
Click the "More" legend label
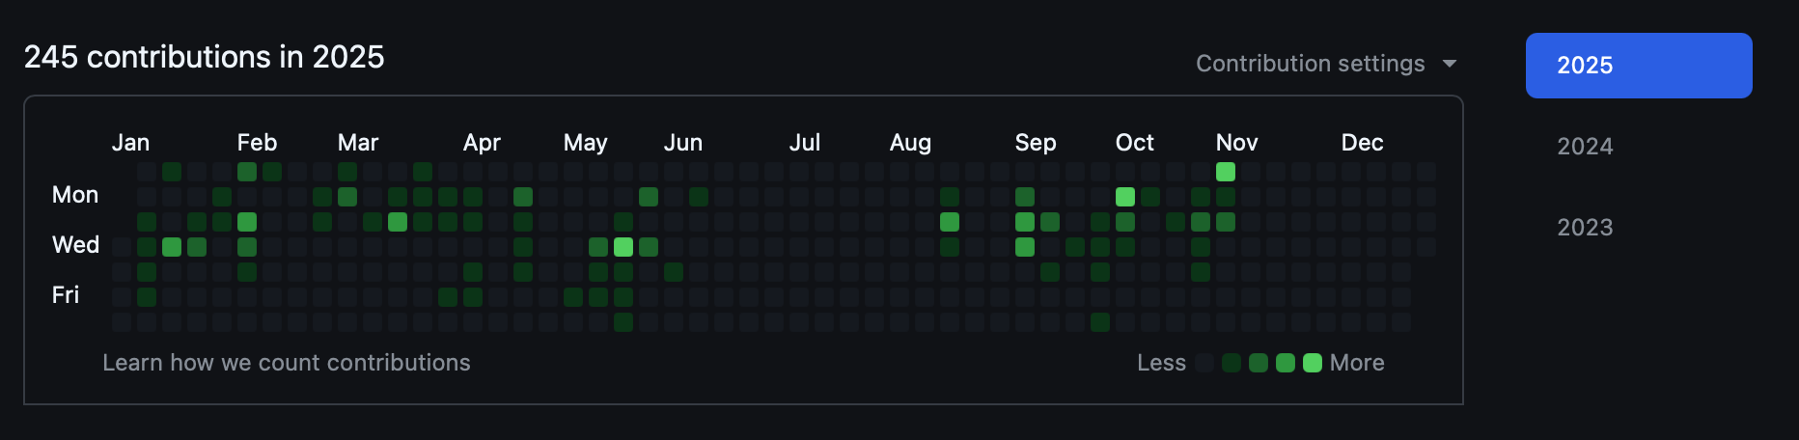1357,363
